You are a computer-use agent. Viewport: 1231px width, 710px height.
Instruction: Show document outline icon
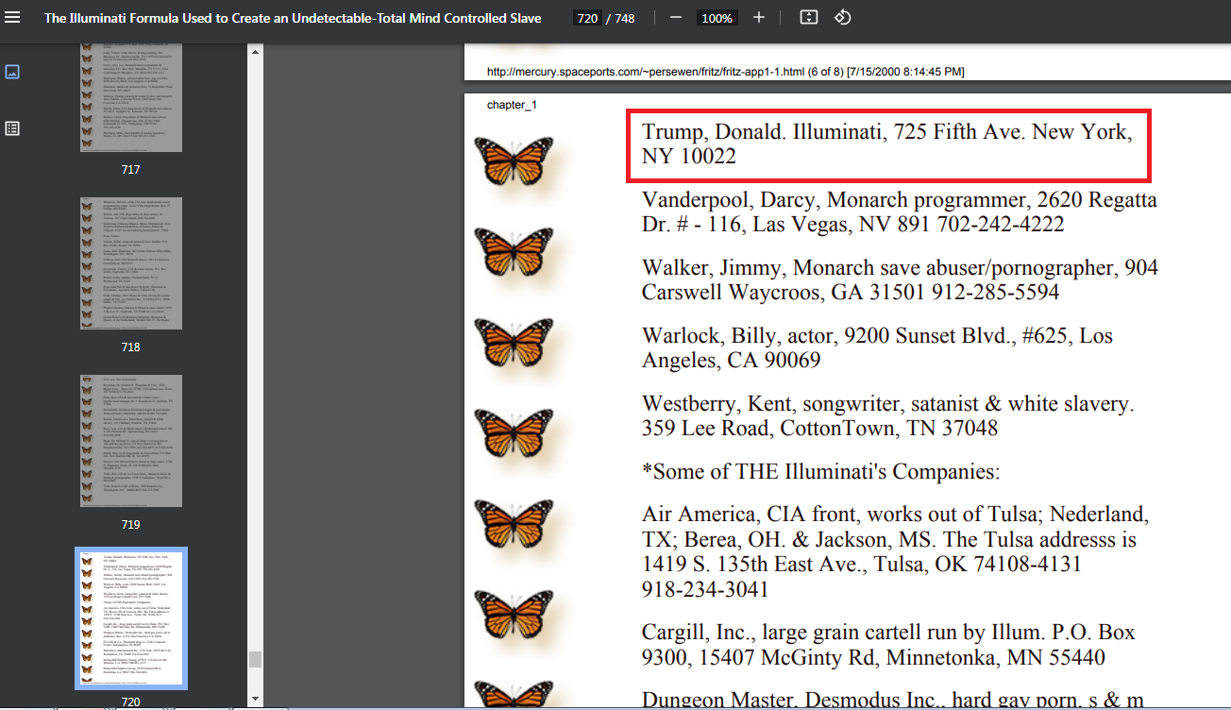(x=13, y=128)
